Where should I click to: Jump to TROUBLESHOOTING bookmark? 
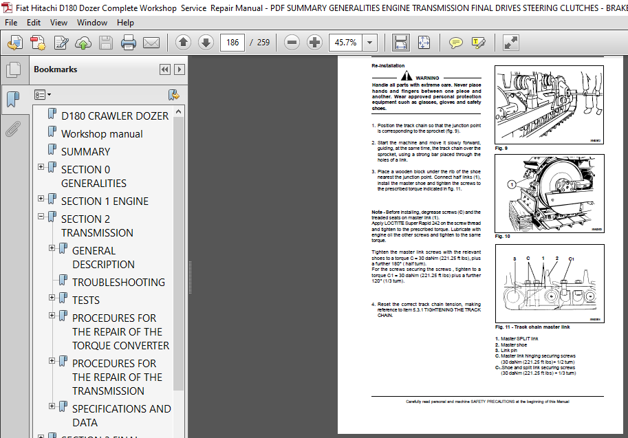118,283
